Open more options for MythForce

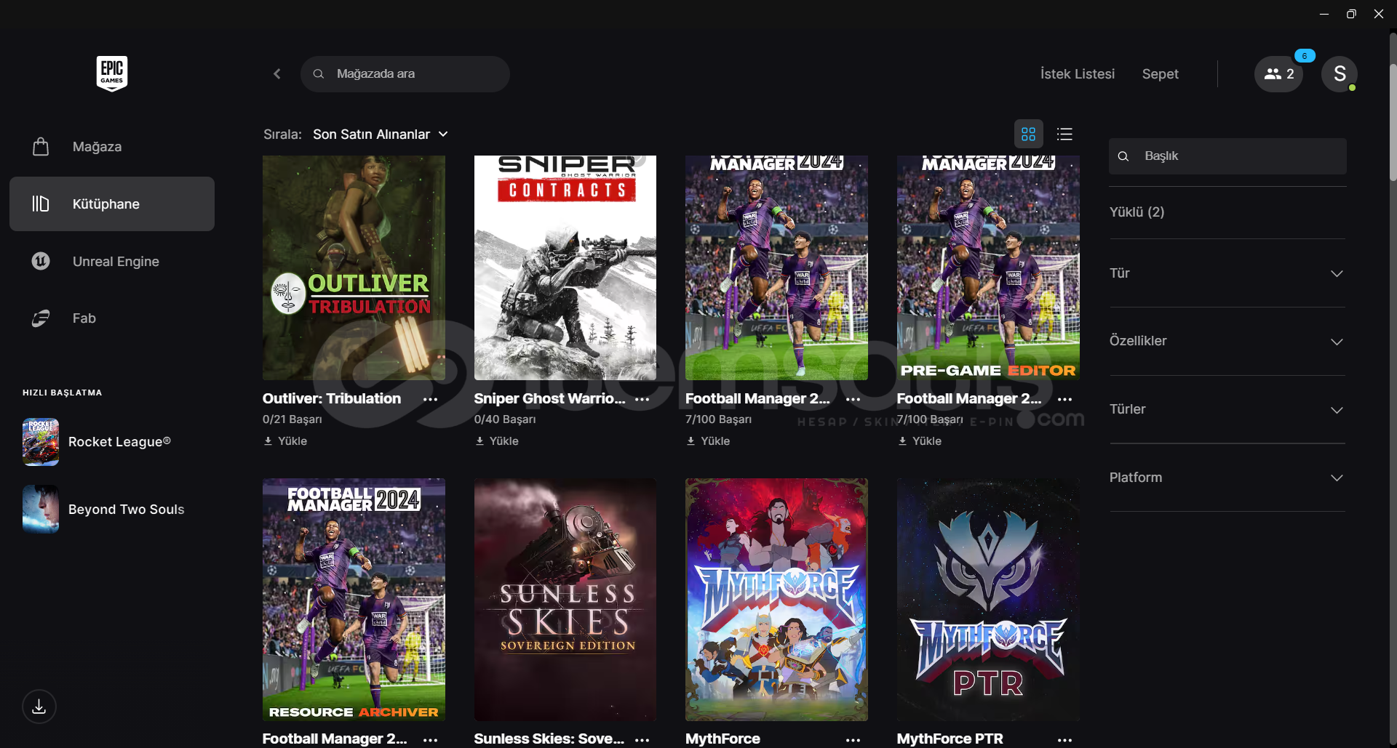tap(853, 739)
